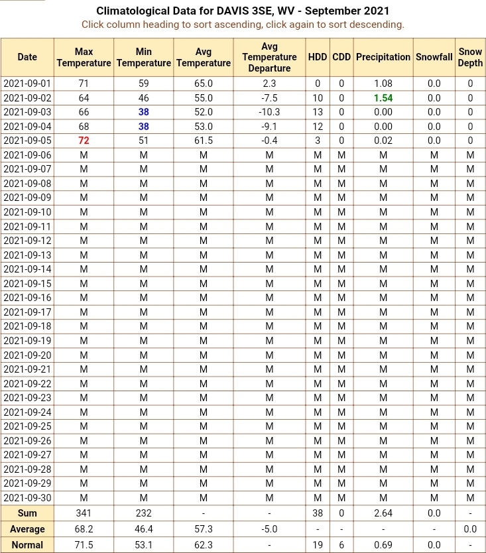This screenshot has width=486, height=553.
Task: Click the max temperature sum 341
Action: tap(84, 513)
